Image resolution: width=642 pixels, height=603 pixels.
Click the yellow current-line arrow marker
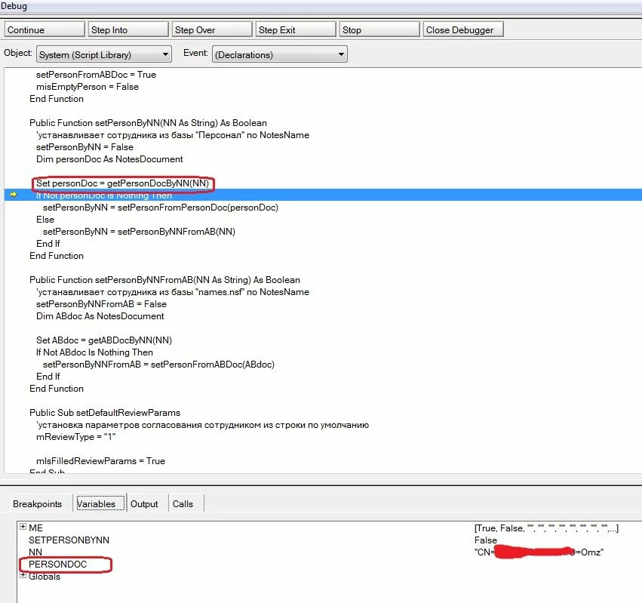(x=14, y=195)
